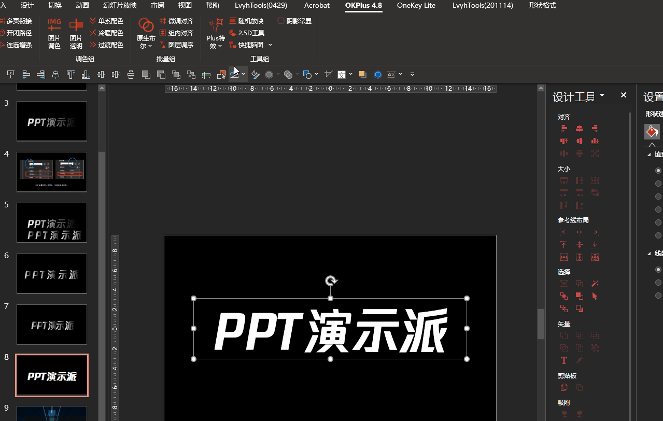663x421 pixels.
Task: Select slide 5 thumbnail
Action: click(52, 223)
